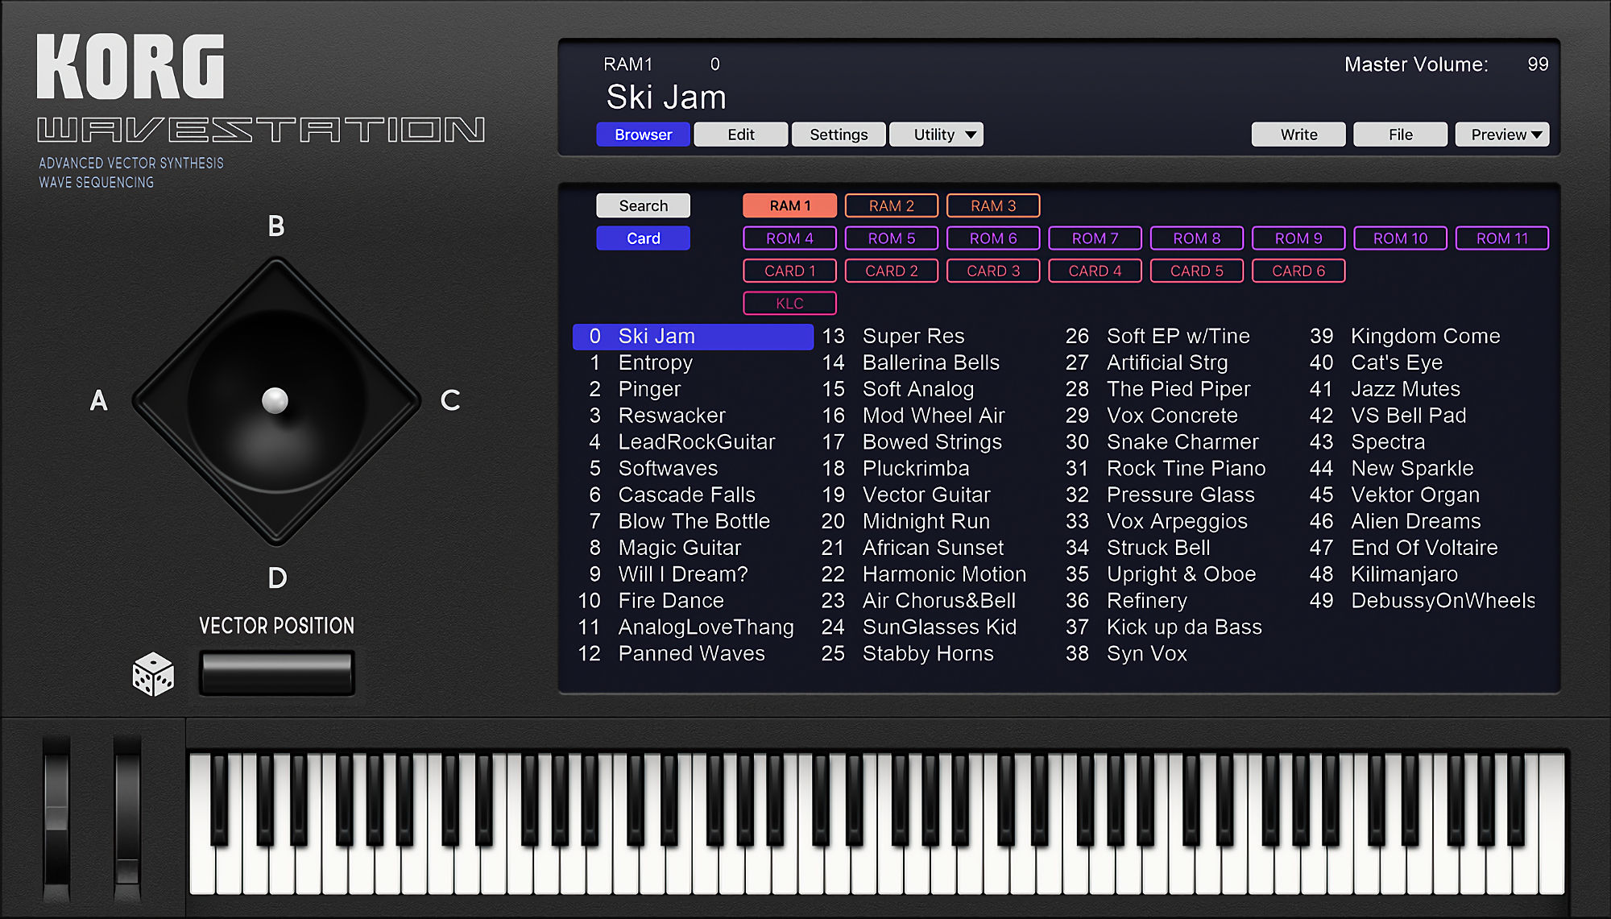This screenshot has width=1611, height=919.
Task: Click the Search button
Action: (x=643, y=206)
